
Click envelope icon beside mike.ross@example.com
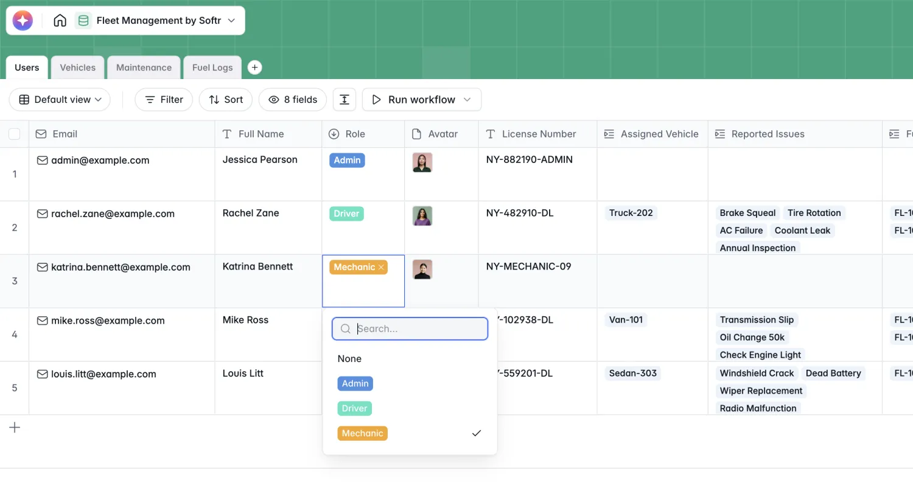(43, 321)
